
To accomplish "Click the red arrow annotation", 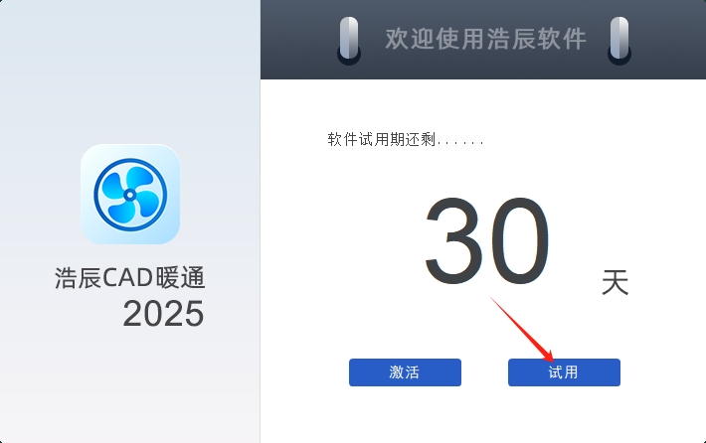I will click(522, 330).
